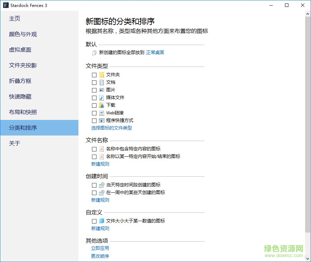The height and width of the screenshot is (262, 311).
Task: Open the 颜色与外观 sidebar tab
Action: [x=23, y=34]
